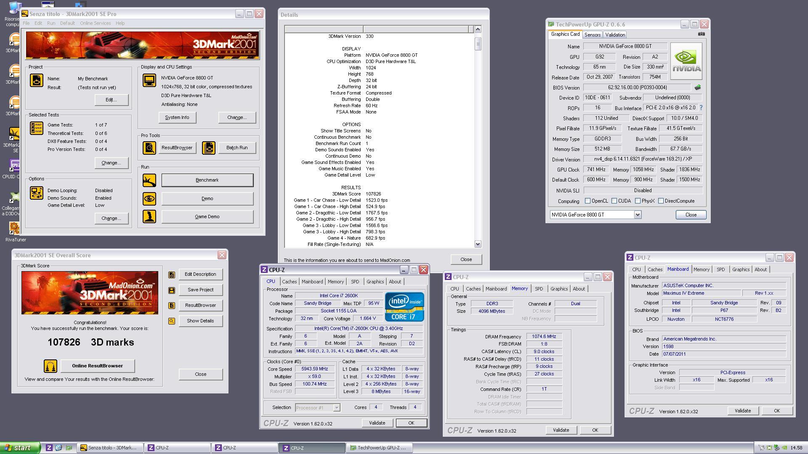Click the Benchmark run icon
808x454 pixels.
click(x=149, y=180)
